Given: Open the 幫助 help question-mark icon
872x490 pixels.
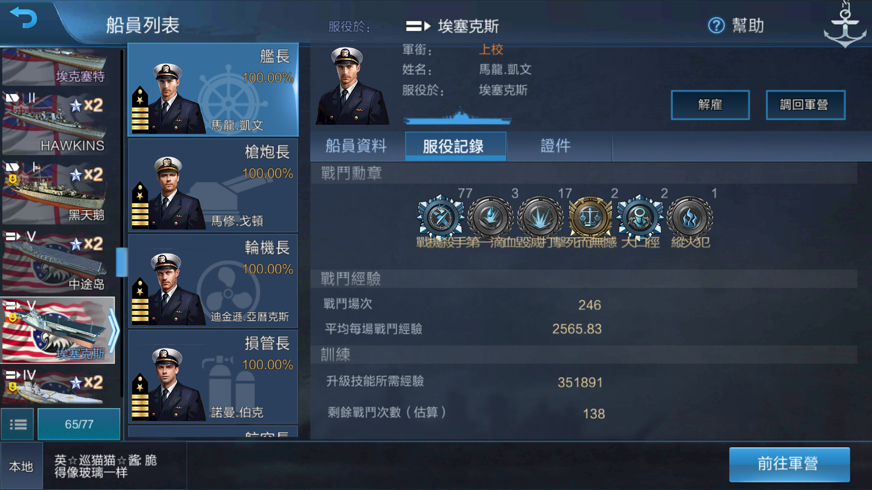Looking at the screenshot, I should point(716,25).
